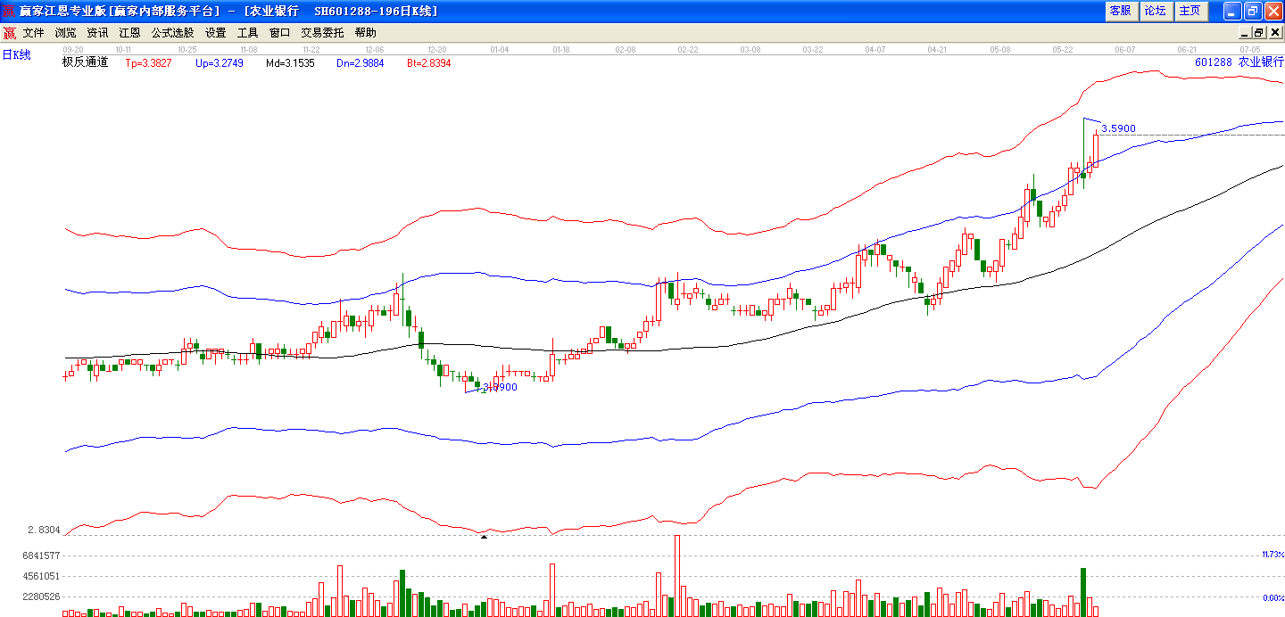Click the last red candlestick near 3.5900

tap(1096, 147)
